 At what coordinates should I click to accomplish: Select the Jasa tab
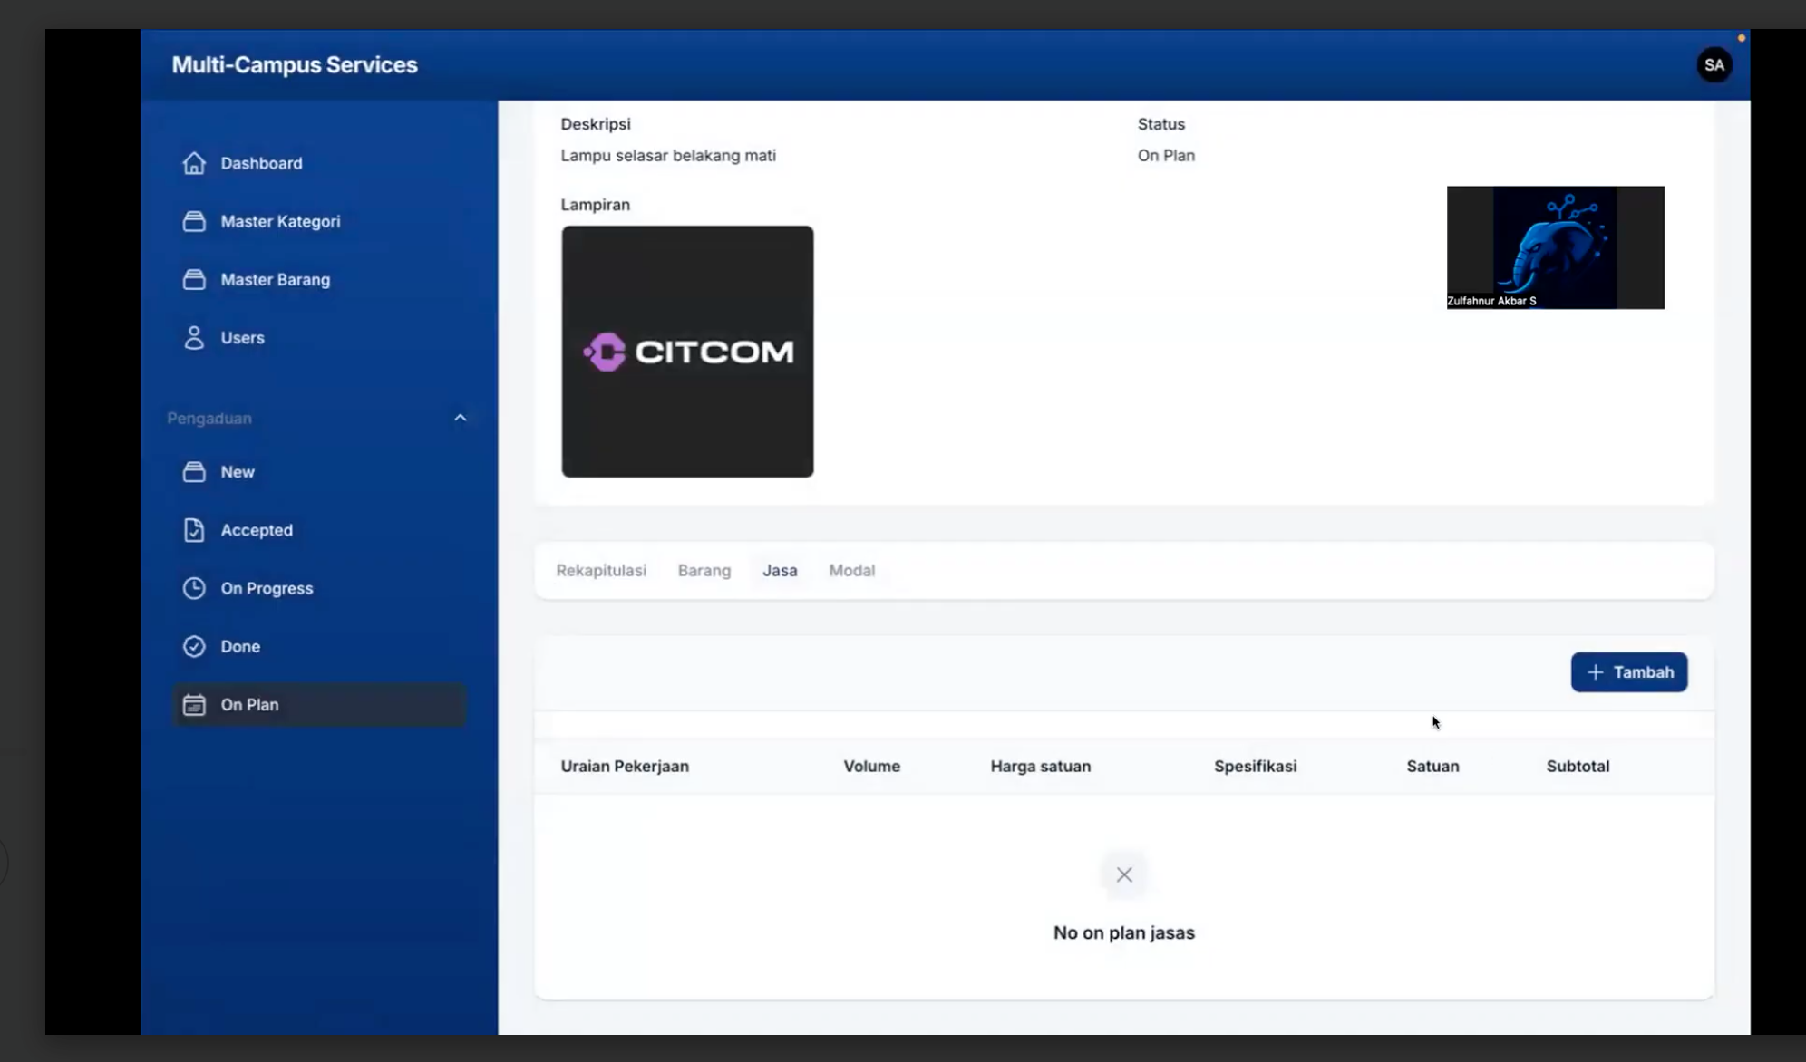(x=780, y=571)
